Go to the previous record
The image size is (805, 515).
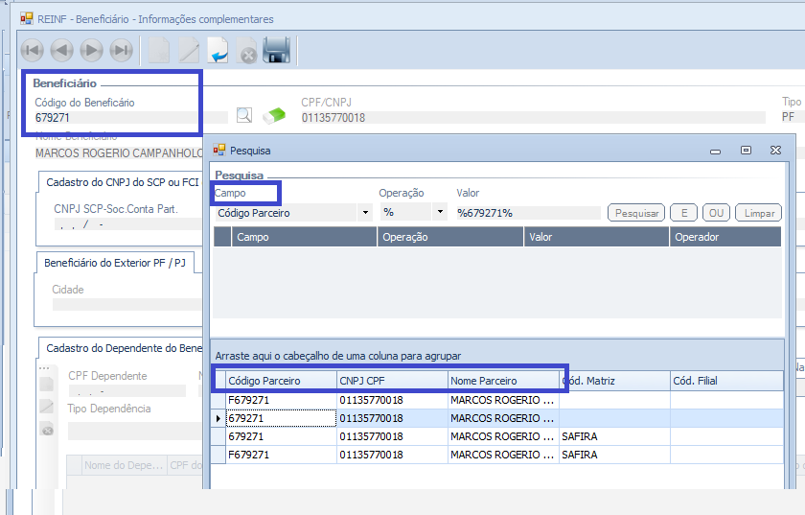[x=62, y=51]
